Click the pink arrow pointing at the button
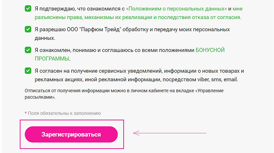The image size is (274, 153). [x=170, y=133]
